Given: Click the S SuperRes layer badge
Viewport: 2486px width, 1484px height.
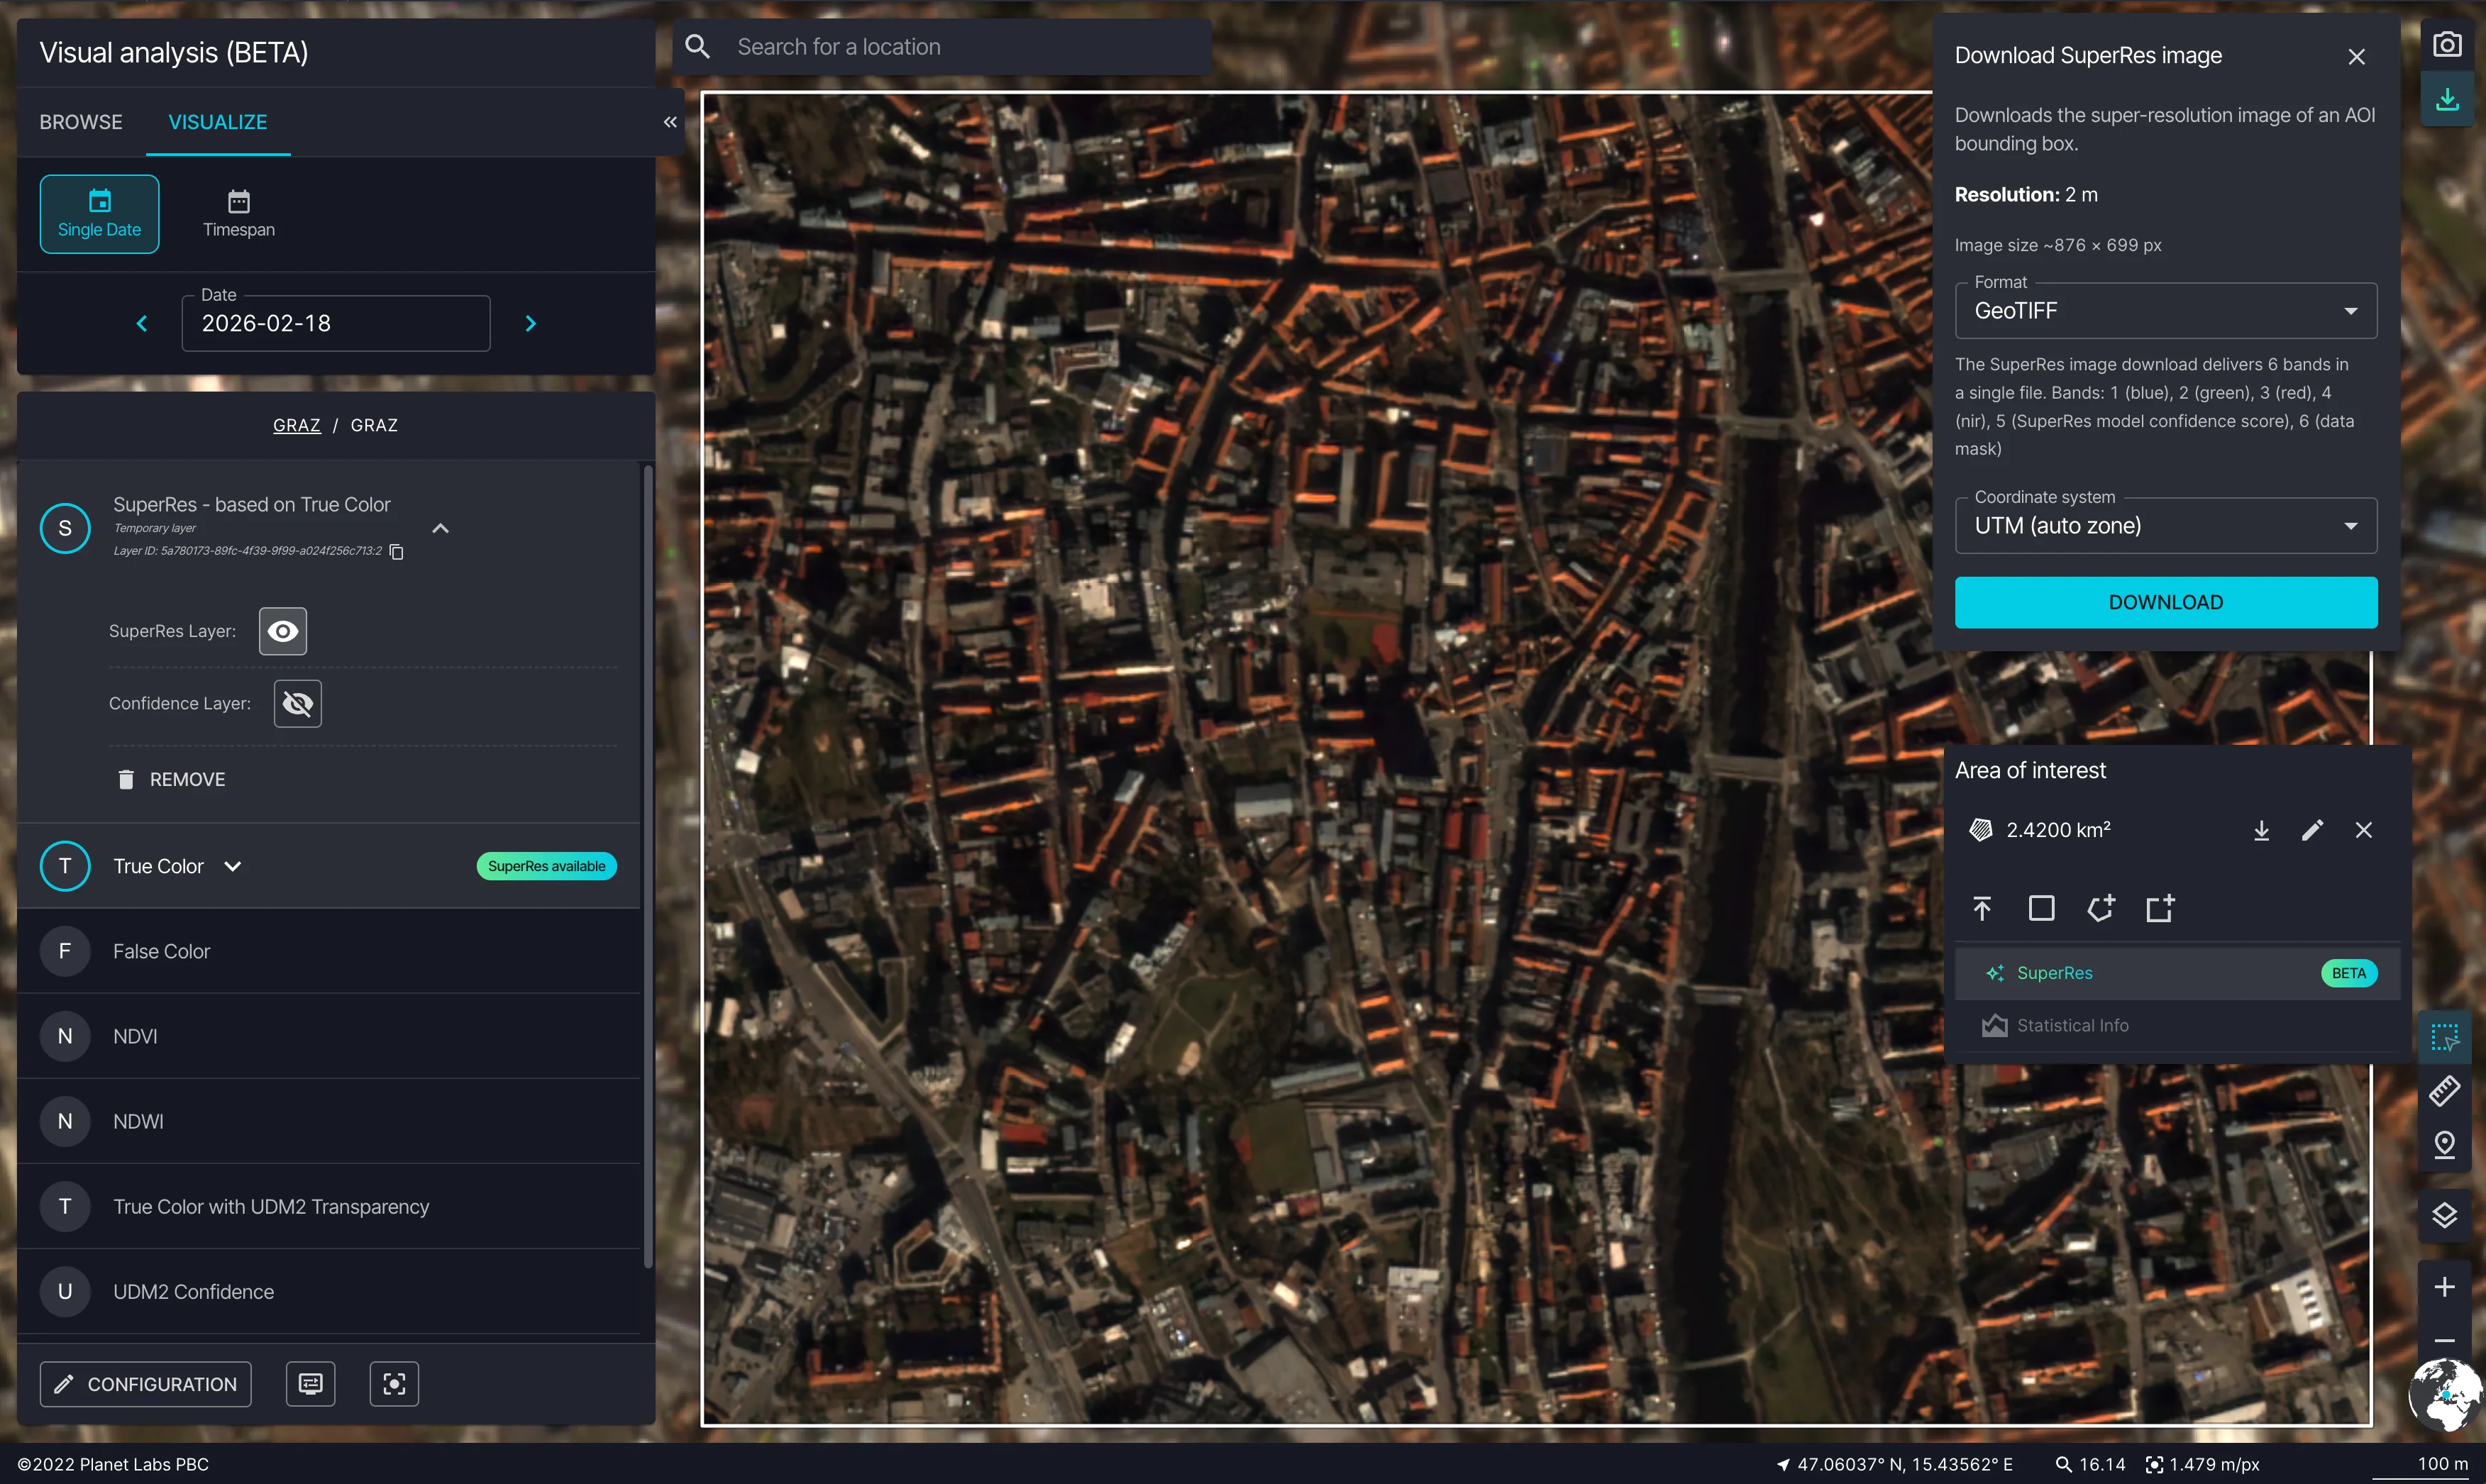Looking at the screenshot, I should (x=65, y=528).
